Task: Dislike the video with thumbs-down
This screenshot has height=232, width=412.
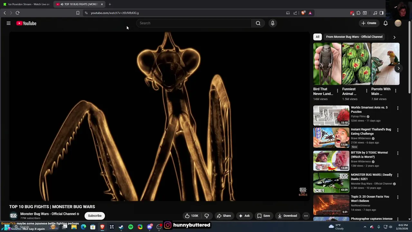Action: point(207,216)
